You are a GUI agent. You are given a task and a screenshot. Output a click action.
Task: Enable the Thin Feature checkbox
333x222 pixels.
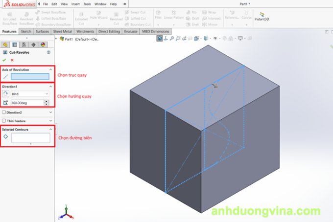(x=4, y=120)
